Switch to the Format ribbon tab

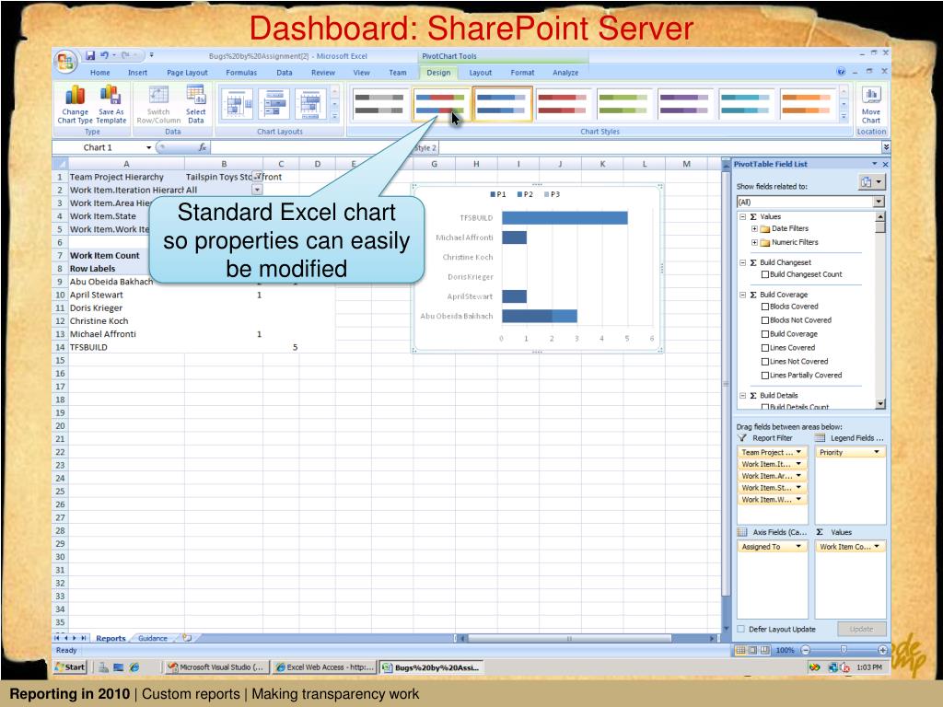point(522,72)
